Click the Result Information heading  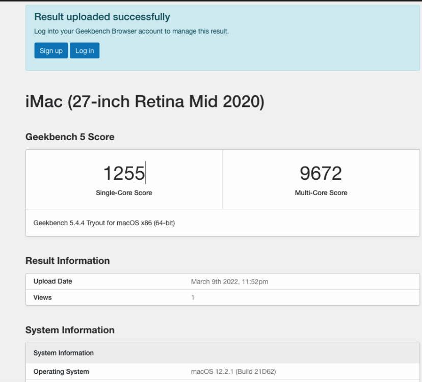tap(68, 261)
